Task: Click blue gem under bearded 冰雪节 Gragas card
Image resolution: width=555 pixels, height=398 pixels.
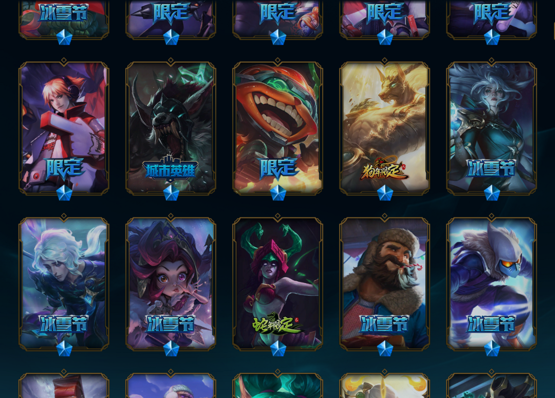Action: point(385,349)
